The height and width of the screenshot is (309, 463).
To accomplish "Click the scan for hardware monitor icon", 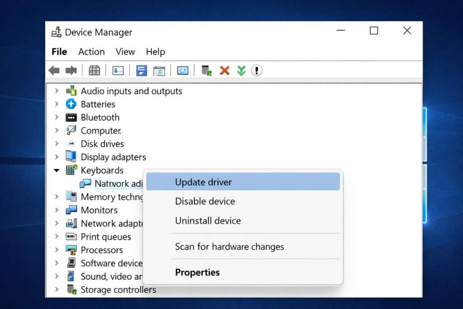I will pyautogui.click(x=183, y=71).
